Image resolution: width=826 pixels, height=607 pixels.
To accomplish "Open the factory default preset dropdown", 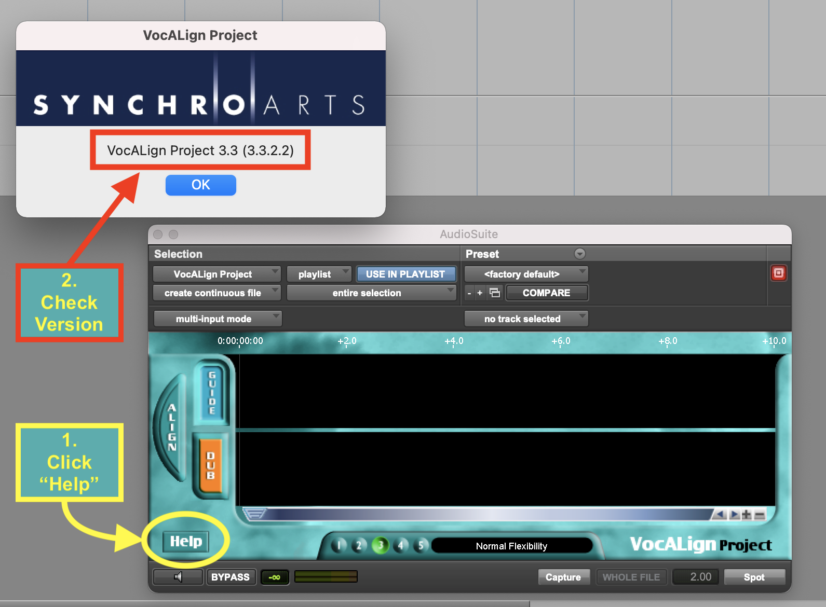I will click(x=526, y=274).
